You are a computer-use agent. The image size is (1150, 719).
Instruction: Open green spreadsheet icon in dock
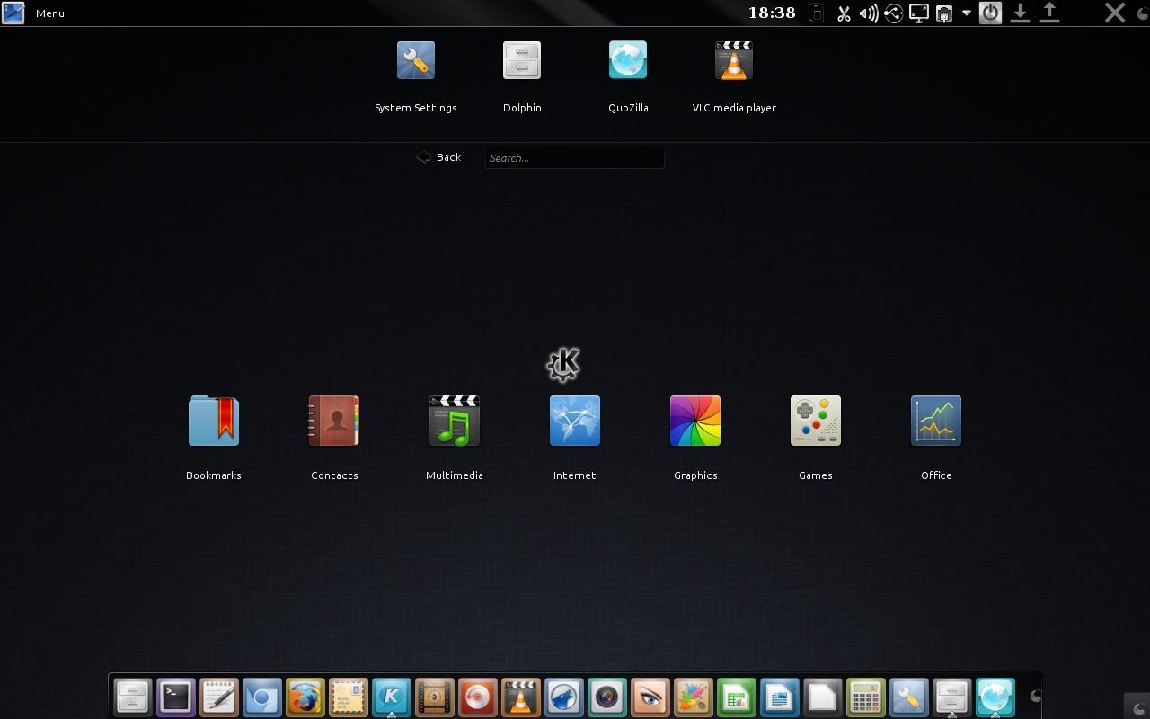(737, 697)
